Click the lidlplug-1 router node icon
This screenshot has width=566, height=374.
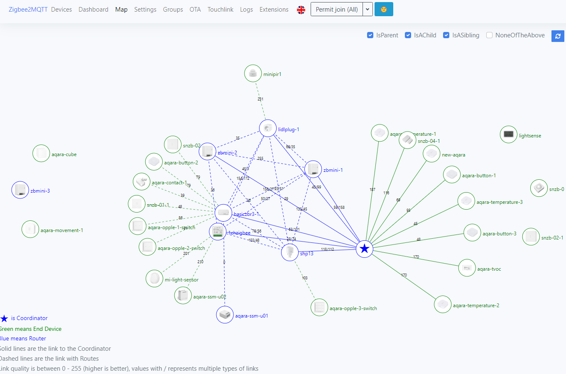[268, 128]
